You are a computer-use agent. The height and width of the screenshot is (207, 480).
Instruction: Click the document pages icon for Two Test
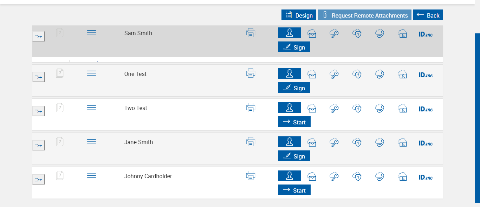(60, 108)
